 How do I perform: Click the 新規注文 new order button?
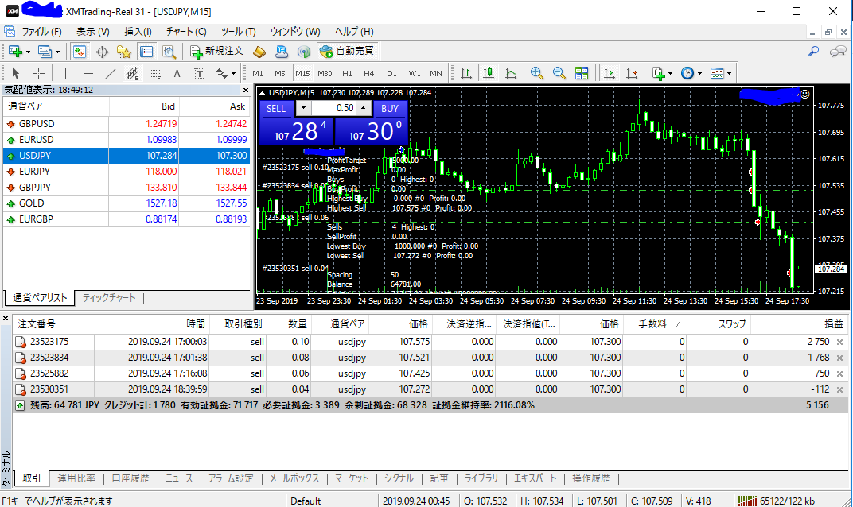(x=216, y=51)
